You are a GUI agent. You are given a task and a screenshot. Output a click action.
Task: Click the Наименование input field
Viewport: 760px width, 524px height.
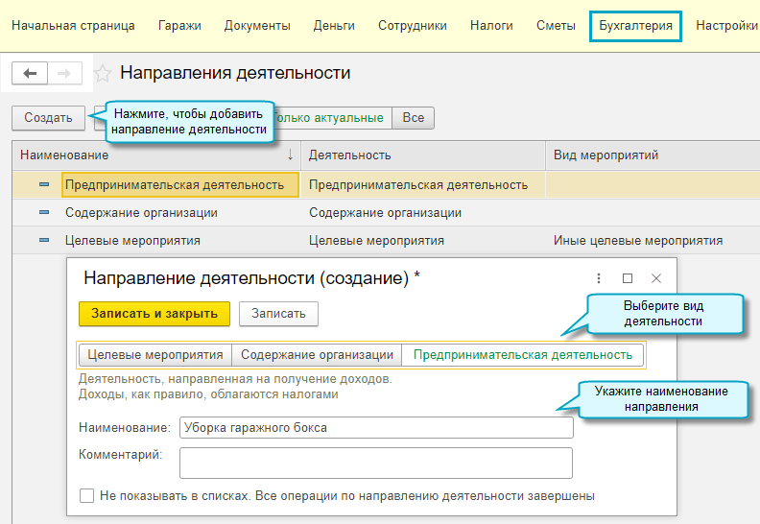375,428
